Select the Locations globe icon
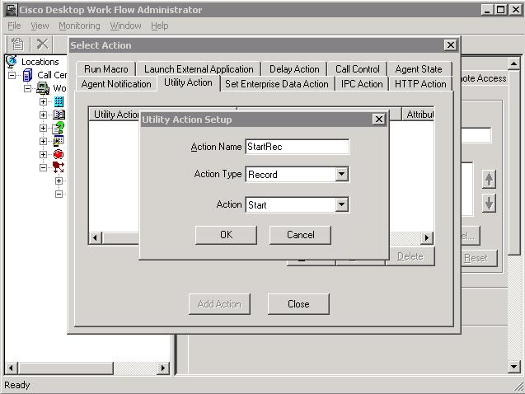The height and width of the screenshot is (394, 525). 12,62
